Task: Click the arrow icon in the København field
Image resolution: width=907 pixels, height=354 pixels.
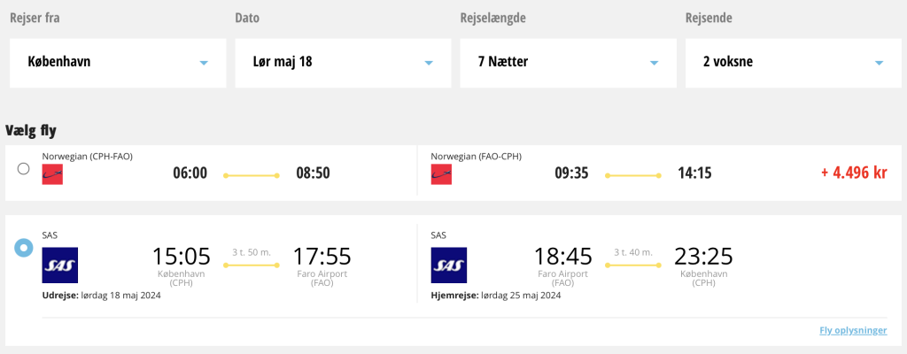Action: (x=204, y=63)
